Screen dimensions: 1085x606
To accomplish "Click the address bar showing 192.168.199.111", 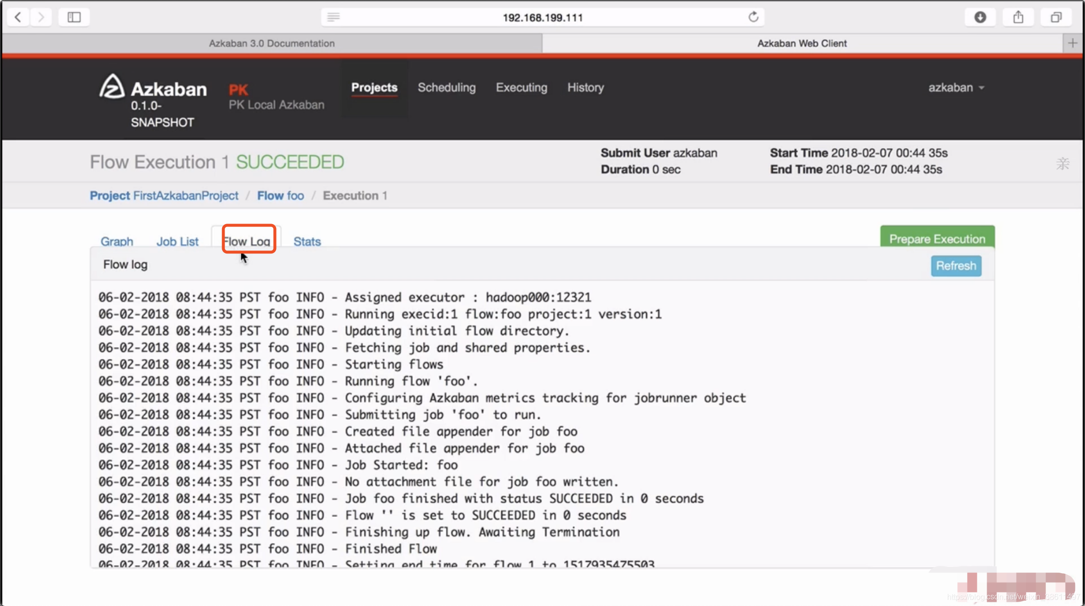I will [542, 17].
